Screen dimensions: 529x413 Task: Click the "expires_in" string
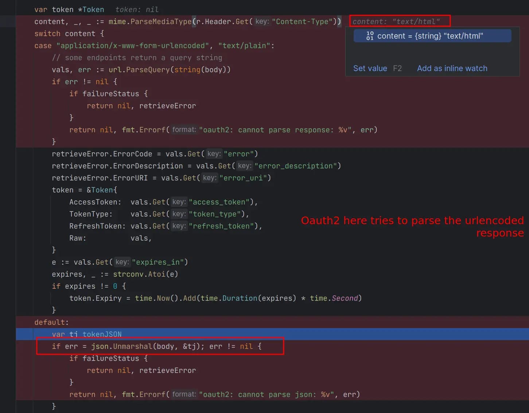click(158, 262)
